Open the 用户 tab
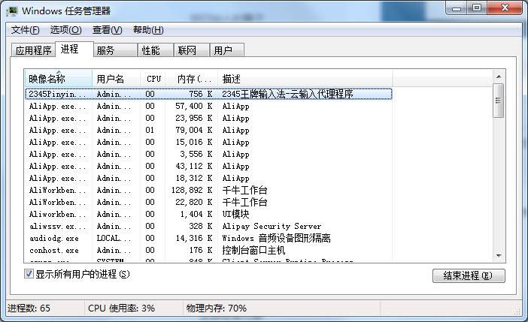Screen dimensions: 528x322 click(226, 50)
